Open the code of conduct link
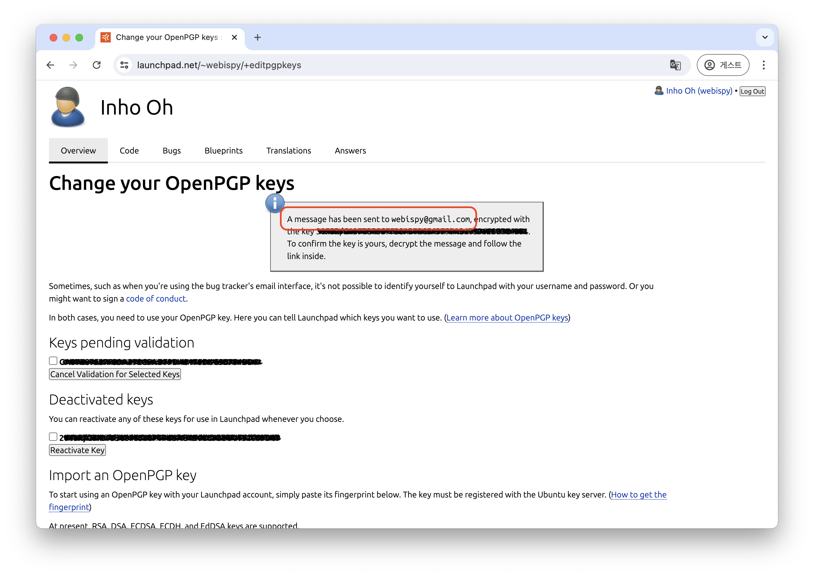 (156, 298)
